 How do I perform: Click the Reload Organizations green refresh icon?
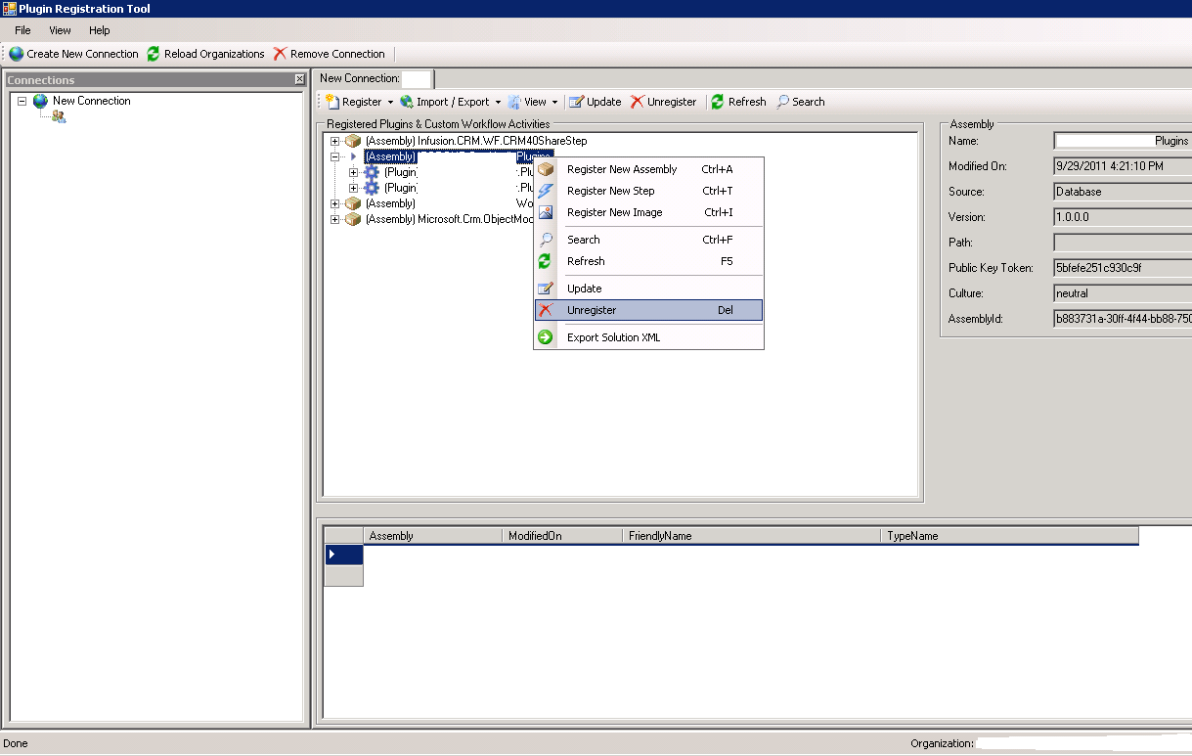(x=154, y=54)
